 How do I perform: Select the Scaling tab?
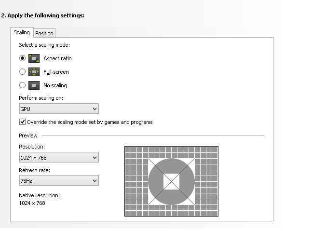coord(22,33)
